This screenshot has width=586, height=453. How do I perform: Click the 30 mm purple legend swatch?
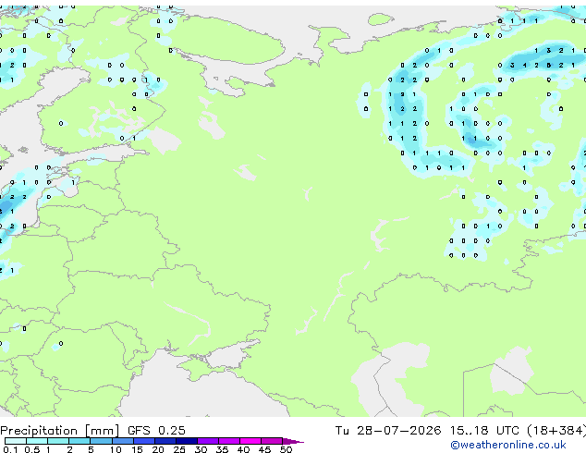click(x=207, y=441)
